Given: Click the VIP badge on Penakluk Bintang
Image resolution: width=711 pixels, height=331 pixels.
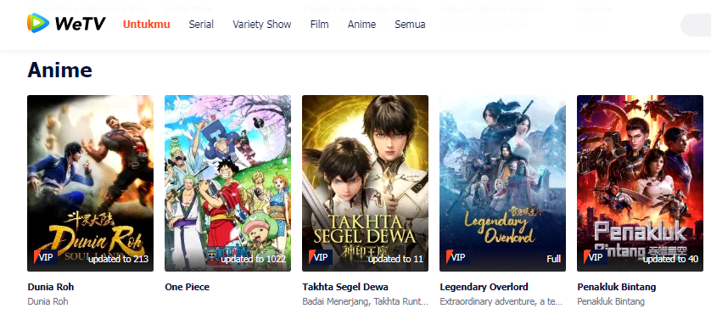Looking at the screenshot, I should (x=595, y=257).
